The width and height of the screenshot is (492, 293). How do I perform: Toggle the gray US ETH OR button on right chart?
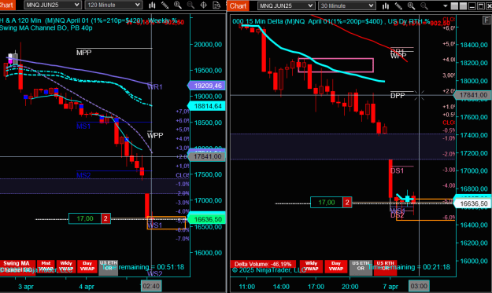pos(361,268)
